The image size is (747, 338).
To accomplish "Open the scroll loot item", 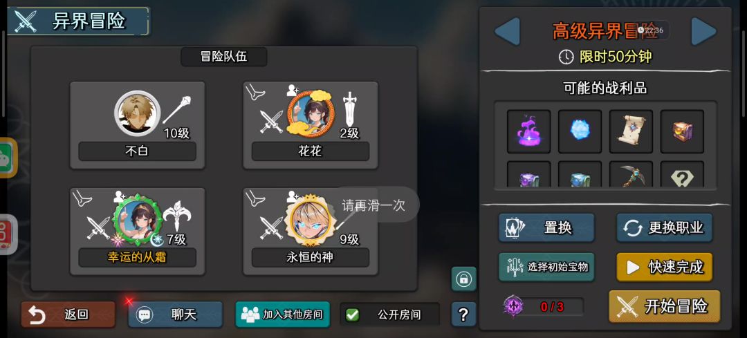I will click(x=631, y=131).
